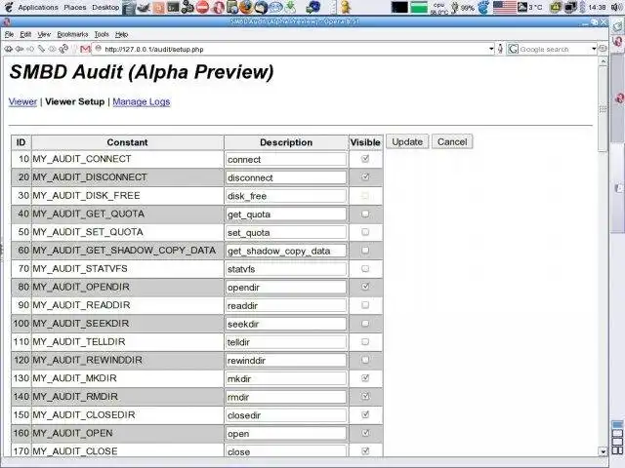Click the US flag keyboard layout indicator
The height and width of the screenshot is (468, 625).
click(505, 7)
